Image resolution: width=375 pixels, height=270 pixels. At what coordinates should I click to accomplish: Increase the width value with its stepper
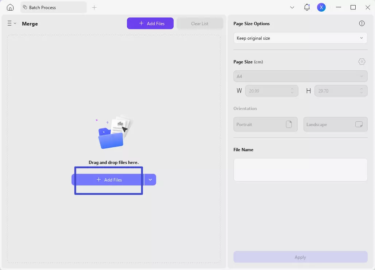[x=292, y=89]
